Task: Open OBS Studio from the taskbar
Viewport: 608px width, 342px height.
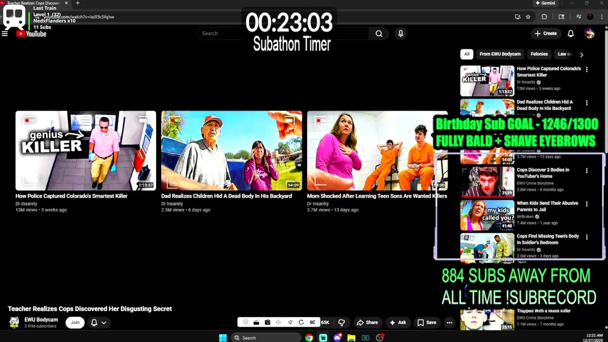Action: coord(380,338)
